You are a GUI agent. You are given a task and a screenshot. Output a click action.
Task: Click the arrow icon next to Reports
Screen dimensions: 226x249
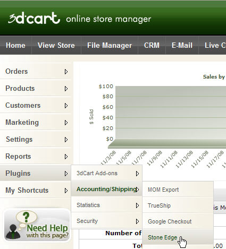[66, 157]
